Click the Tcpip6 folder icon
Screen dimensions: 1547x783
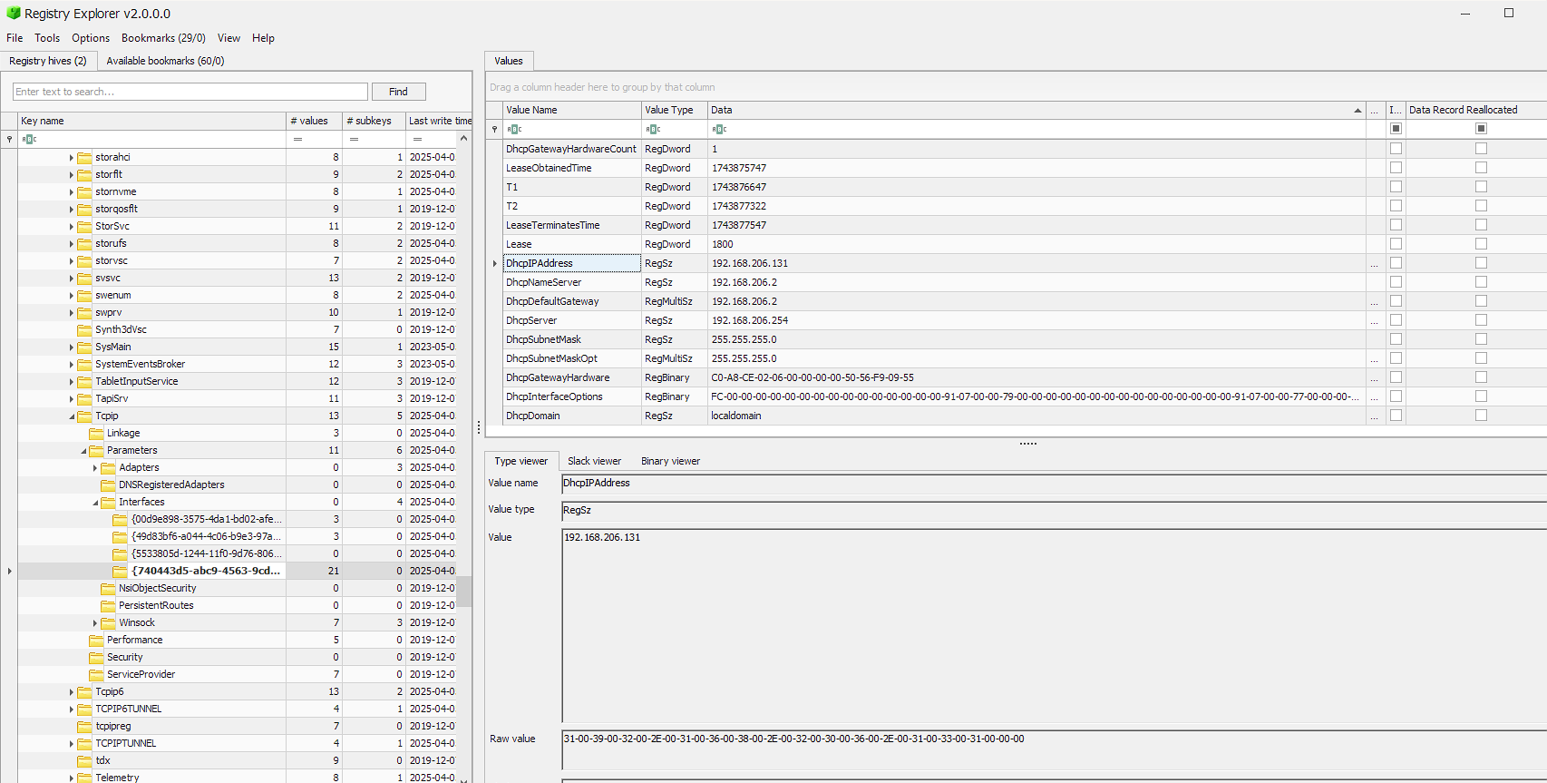point(84,691)
